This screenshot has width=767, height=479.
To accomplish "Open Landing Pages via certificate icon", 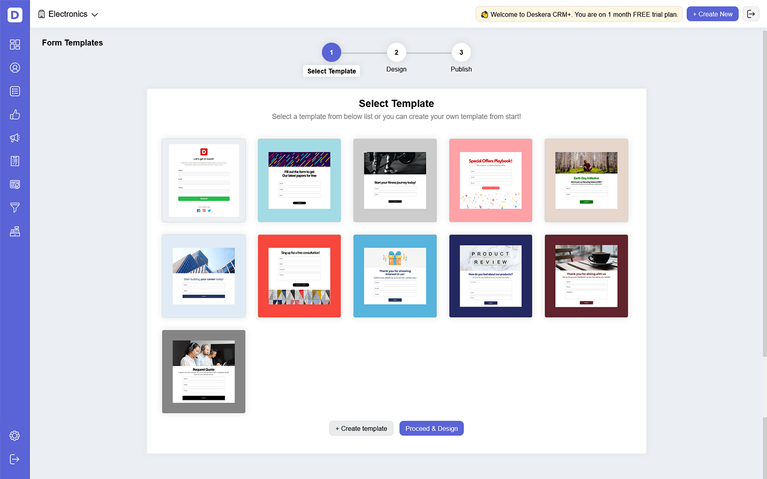I will [x=14, y=184].
